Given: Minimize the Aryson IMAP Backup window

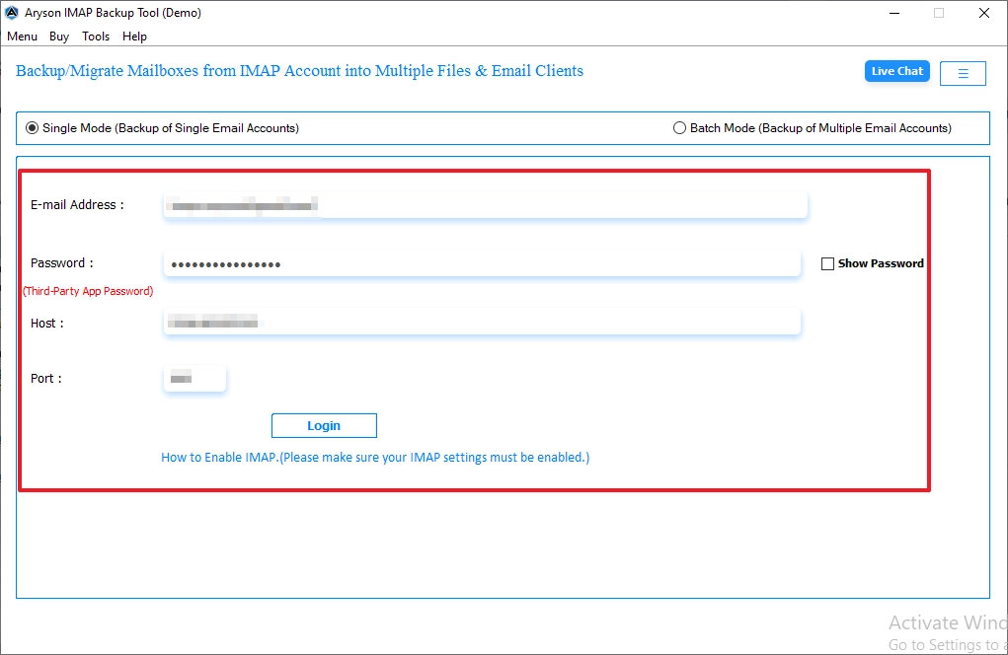Looking at the screenshot, I should 894,13.
